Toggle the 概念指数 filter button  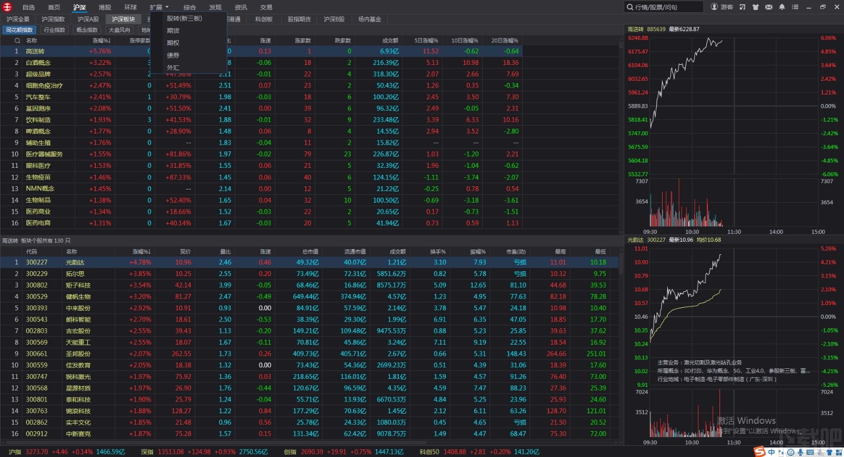click(x=87, y=30)
